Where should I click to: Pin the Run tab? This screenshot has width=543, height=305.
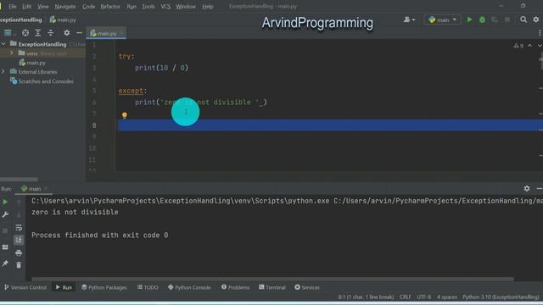pos(5,263)
